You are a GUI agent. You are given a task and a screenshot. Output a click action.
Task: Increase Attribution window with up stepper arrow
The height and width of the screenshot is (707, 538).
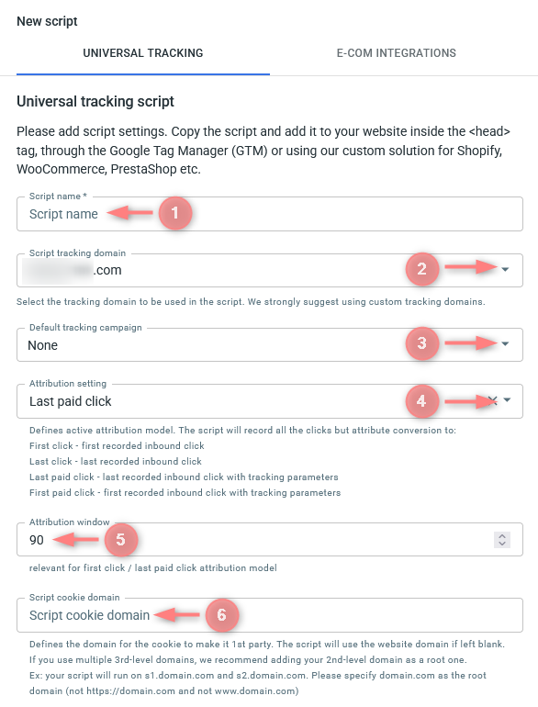pyautogui.click(x=502, y=536)
